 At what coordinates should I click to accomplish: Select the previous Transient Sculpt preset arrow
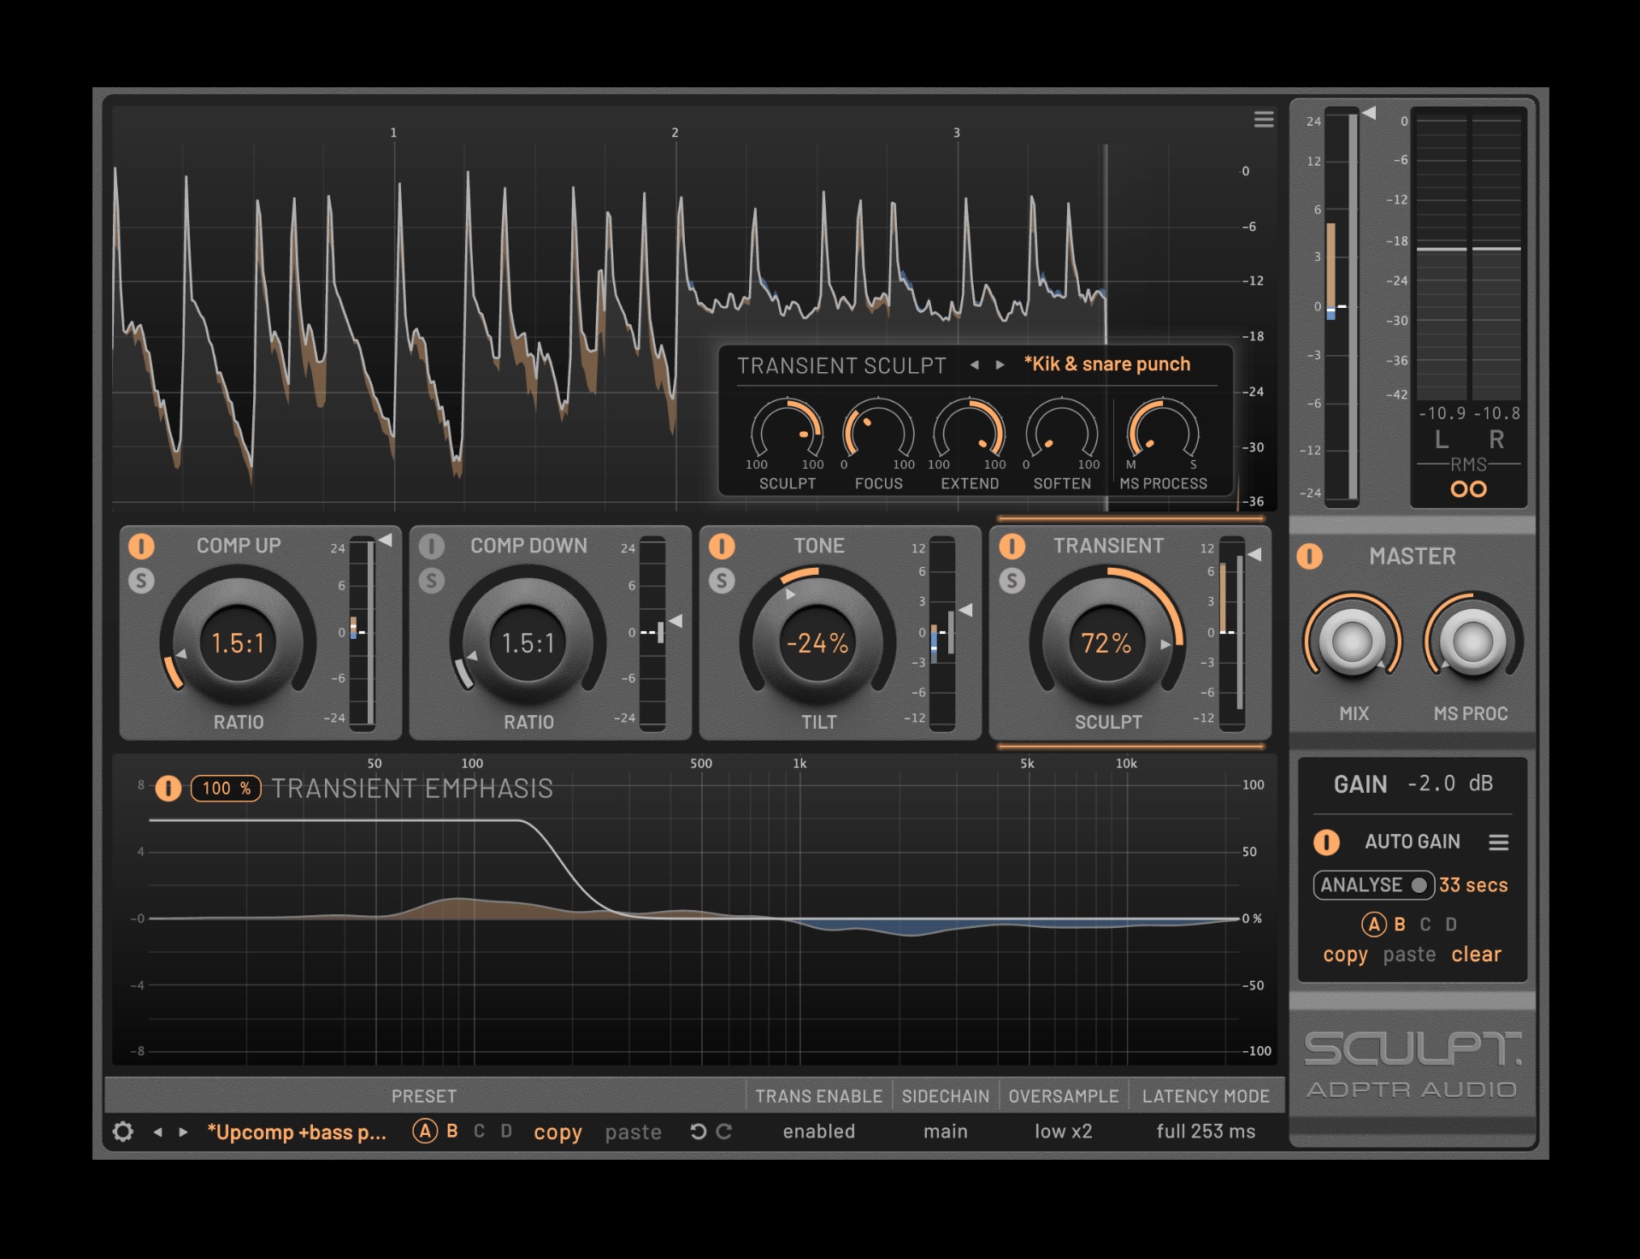point(974,364)
